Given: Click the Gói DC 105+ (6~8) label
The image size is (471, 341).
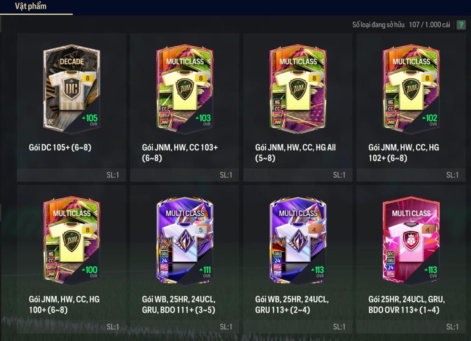Looking at the screenshot, I should 60,147.
